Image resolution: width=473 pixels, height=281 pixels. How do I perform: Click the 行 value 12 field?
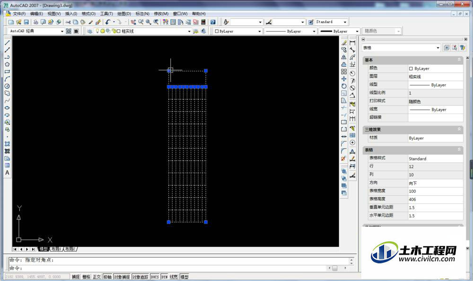coord(435,167)
